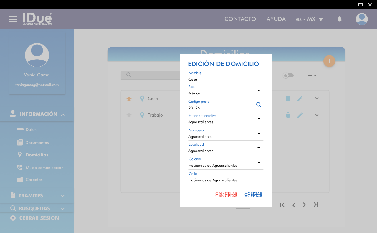Delete the Casa address with trash icon

coord(288,99)
